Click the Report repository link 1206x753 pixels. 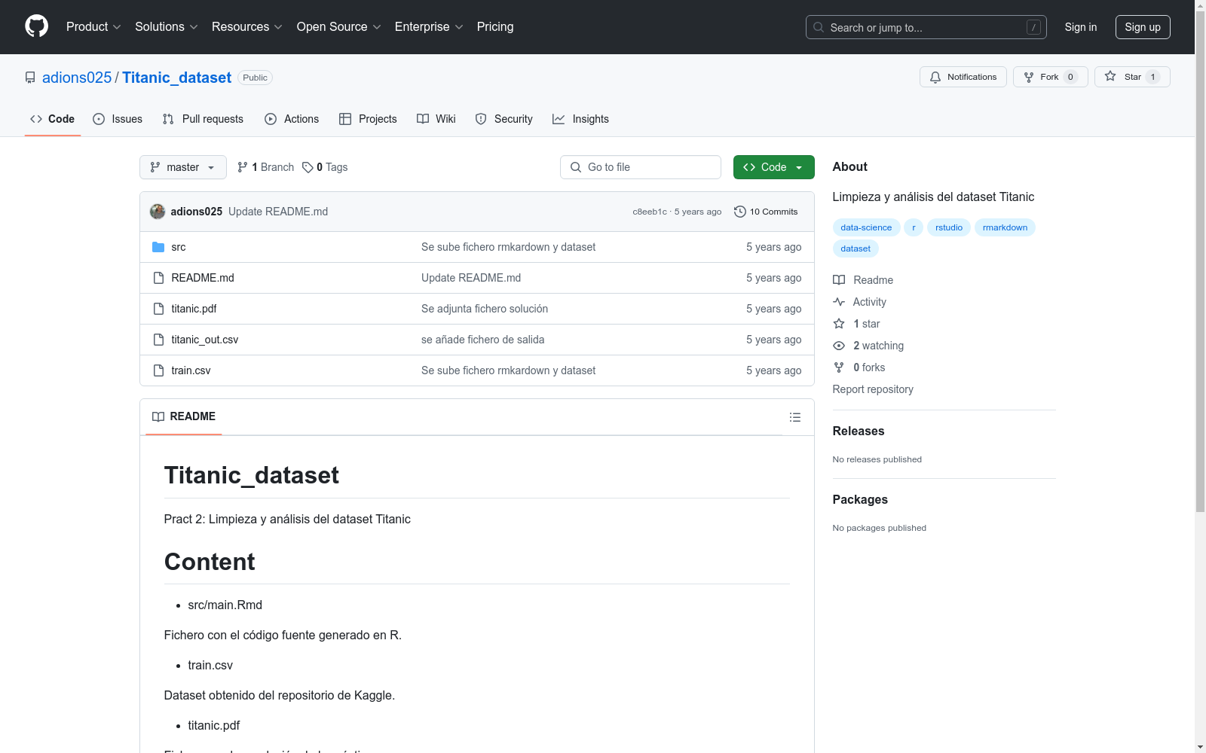(873, 389)
